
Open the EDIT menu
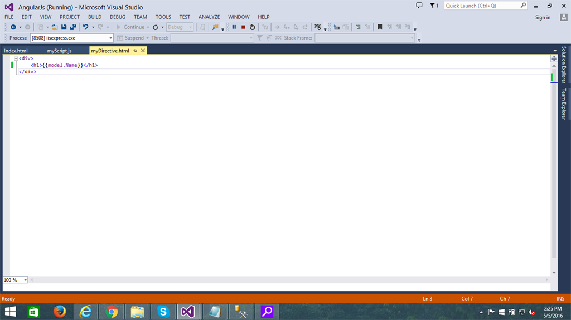27,17
